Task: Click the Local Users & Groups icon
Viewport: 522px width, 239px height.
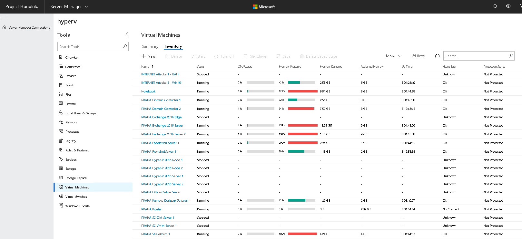Action: click(61, 113)
